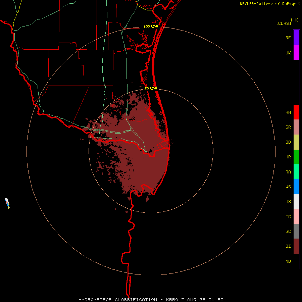302x302 pixels.
Task: Click the RF purple legend swatch
Action: tap(296, 38)
